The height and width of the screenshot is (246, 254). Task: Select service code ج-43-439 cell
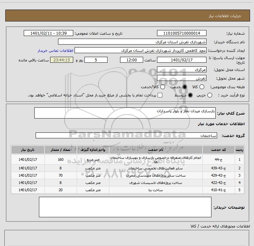point(218,168)
